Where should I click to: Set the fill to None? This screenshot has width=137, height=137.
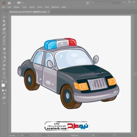click(5, 90)
